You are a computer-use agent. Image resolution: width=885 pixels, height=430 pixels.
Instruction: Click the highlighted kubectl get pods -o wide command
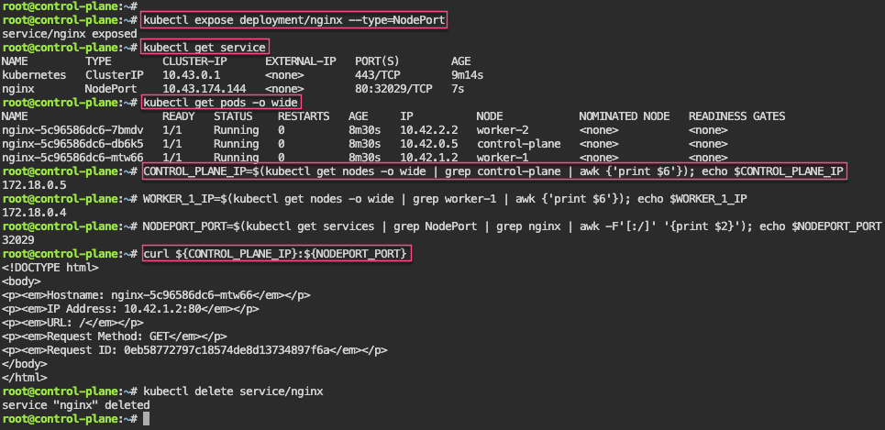tap(221, 102)
